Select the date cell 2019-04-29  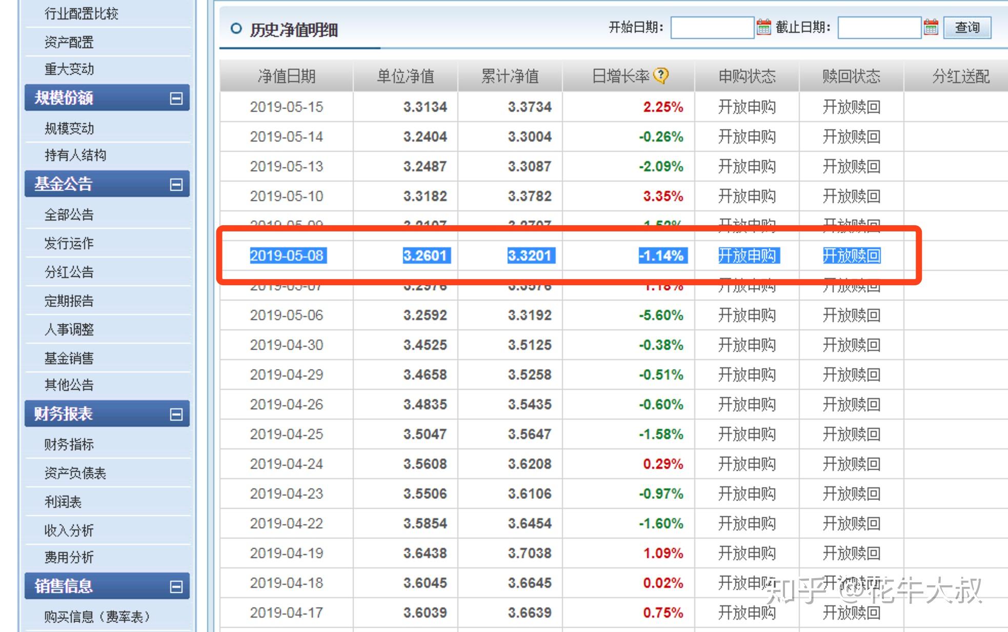(x=287, y=374)
